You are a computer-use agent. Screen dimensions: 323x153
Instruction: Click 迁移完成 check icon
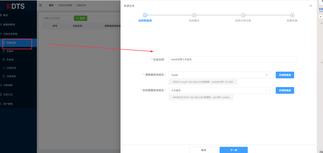tap(4, 68)
